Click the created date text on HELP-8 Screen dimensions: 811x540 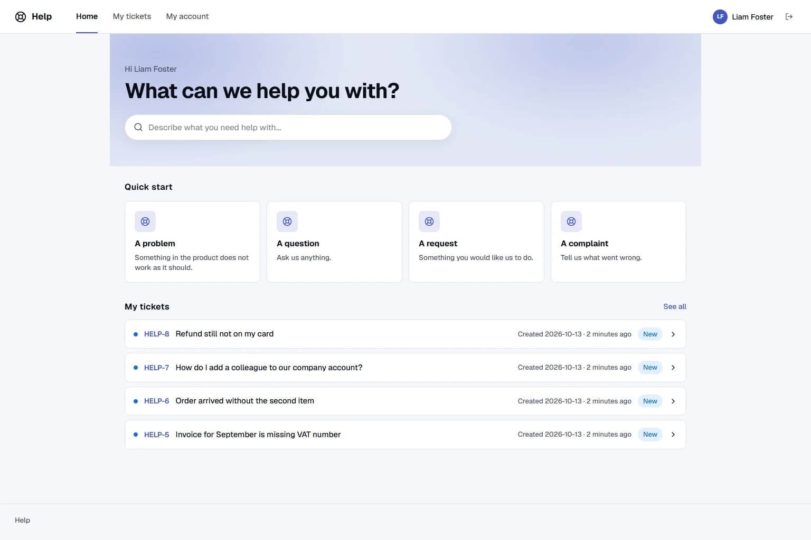574,334
